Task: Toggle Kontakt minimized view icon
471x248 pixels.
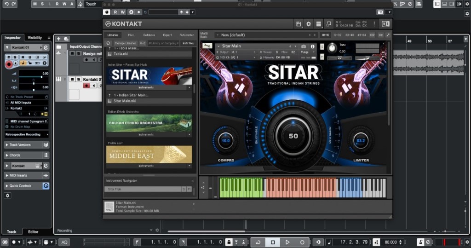Action: [328, 24]
